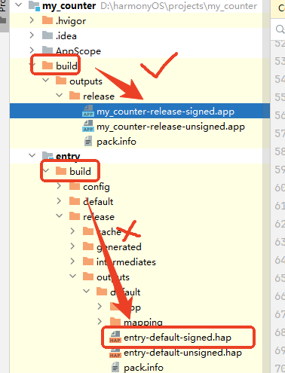Click the .idea folder icon
This screenshot has width=285, height=373.
pos(47,35)
